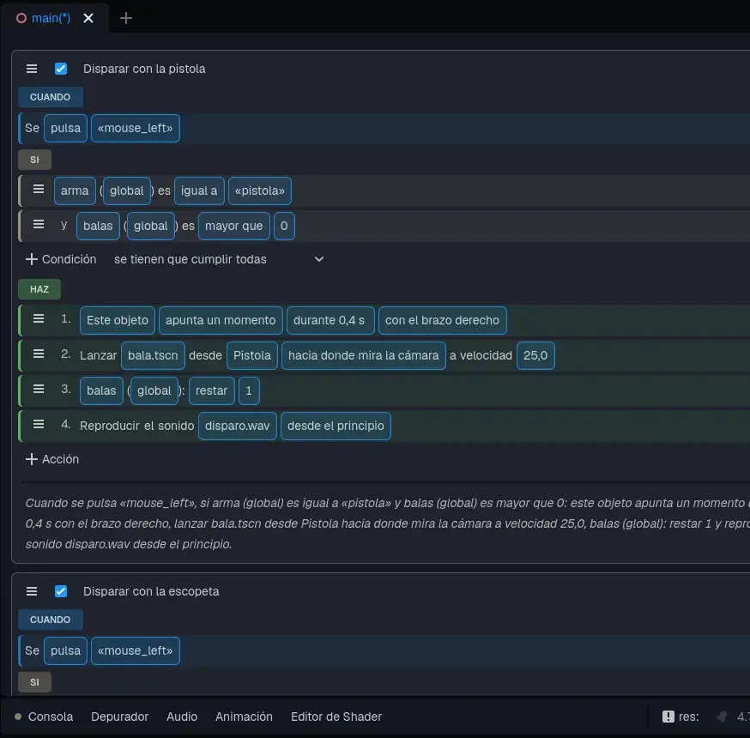Open the Audio bottom panel

(182, 717)
